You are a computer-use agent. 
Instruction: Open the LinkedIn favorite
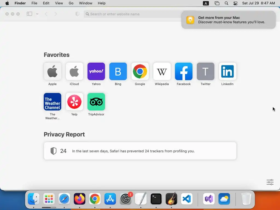[227, 71]
